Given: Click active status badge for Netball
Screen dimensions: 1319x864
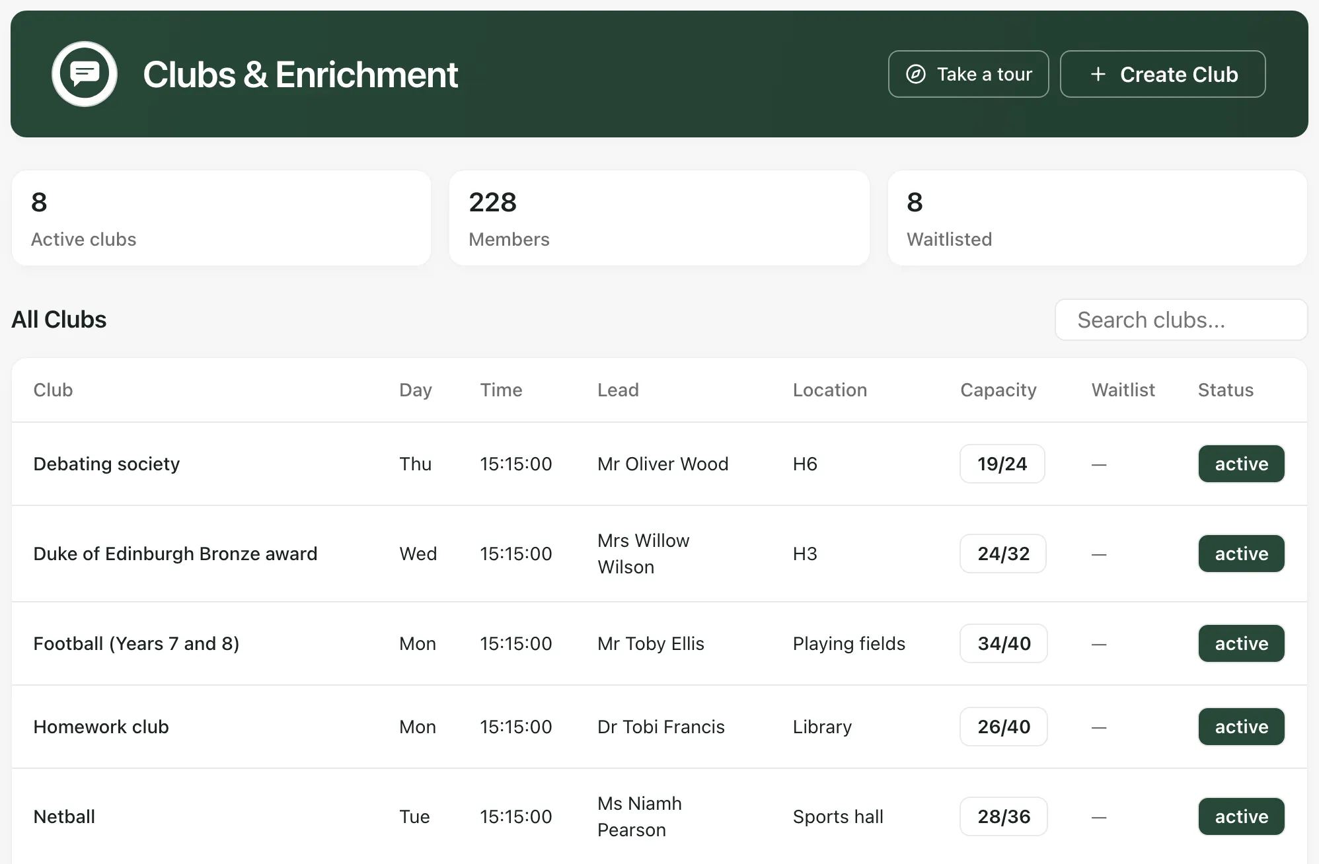Looking at the screenshot, I should 1241,816.
